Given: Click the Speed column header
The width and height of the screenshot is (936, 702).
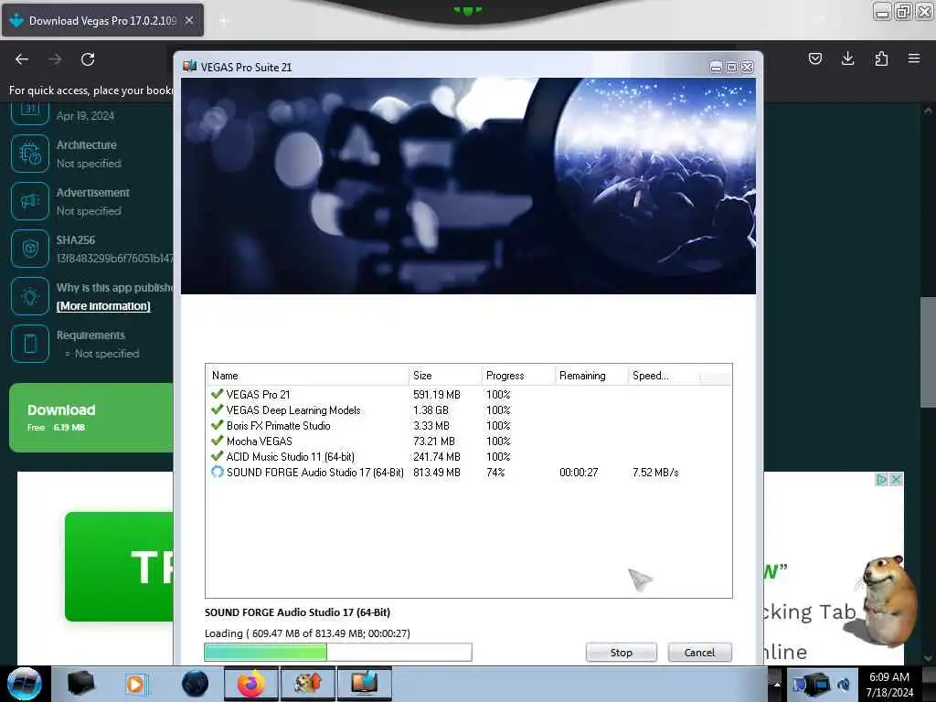Looking at the screenshot, I should click(x=664, y=375).
